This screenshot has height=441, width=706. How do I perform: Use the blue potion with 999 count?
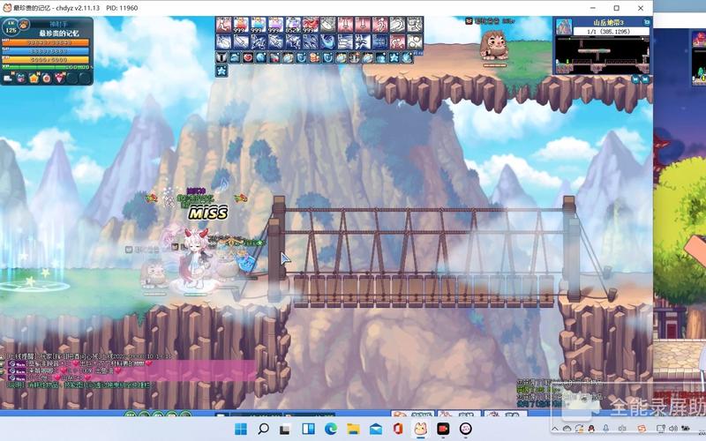[258, 25]
